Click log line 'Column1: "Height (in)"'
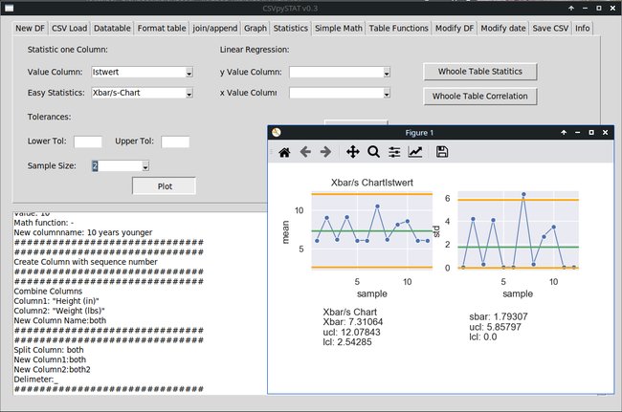Image resolution: width=622 pixels, height=412 pixels. 56,301
